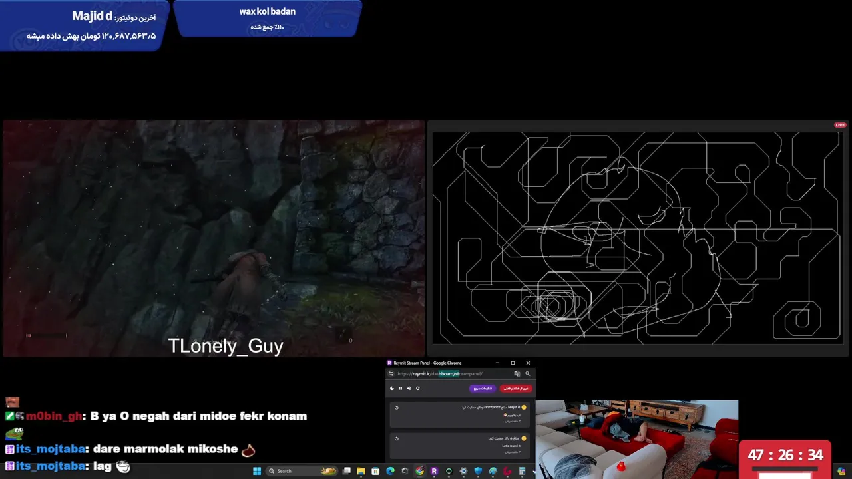Click the zoom magnifier icon in Chrome address bar

(528, 373)
